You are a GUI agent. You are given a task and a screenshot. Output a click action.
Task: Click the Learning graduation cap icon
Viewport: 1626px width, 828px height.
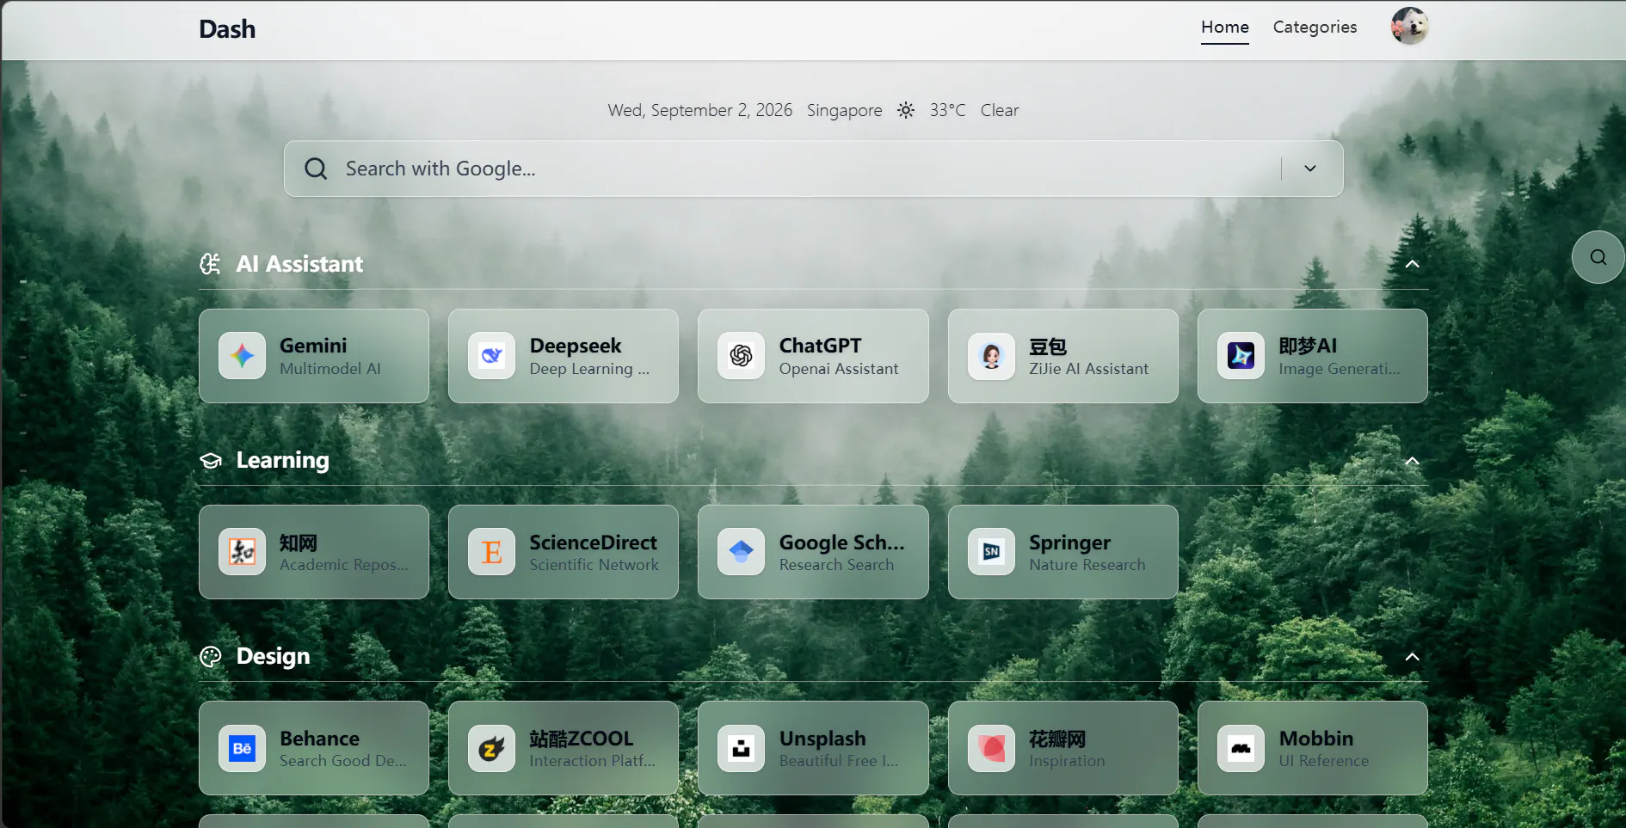[210, 461]
